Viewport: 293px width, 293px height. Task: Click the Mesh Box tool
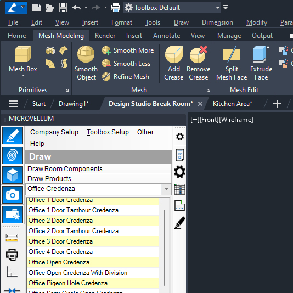click(x=23, y=59)
